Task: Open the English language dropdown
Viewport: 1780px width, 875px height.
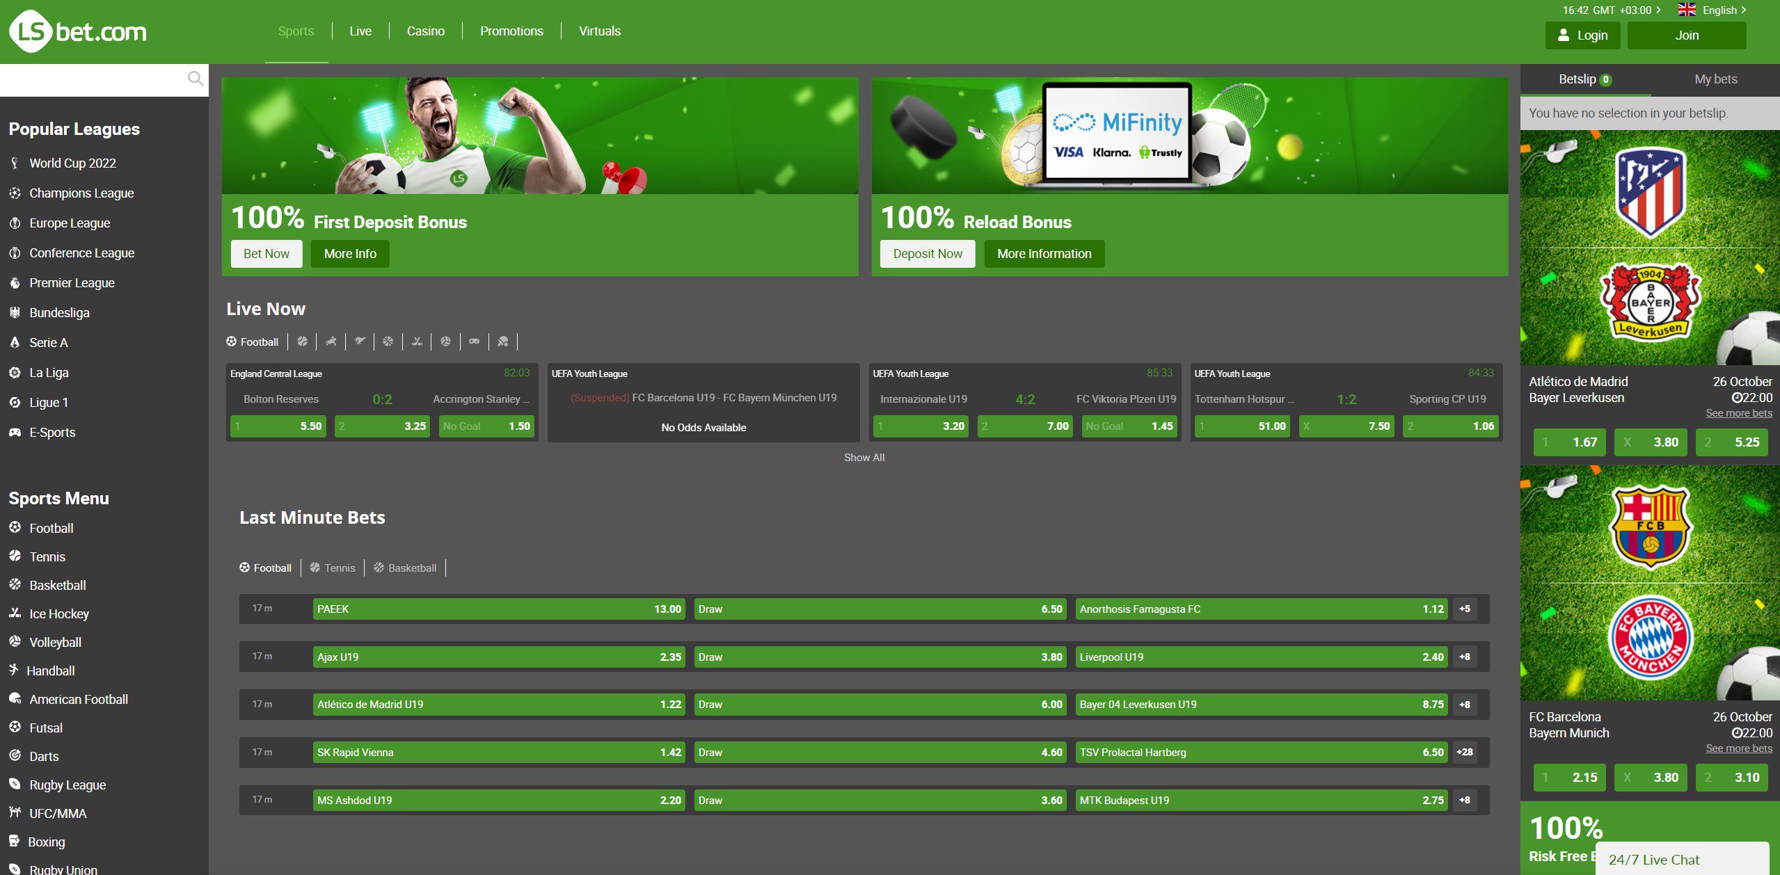Action: pyautogui.click(x=1724, y=10)
